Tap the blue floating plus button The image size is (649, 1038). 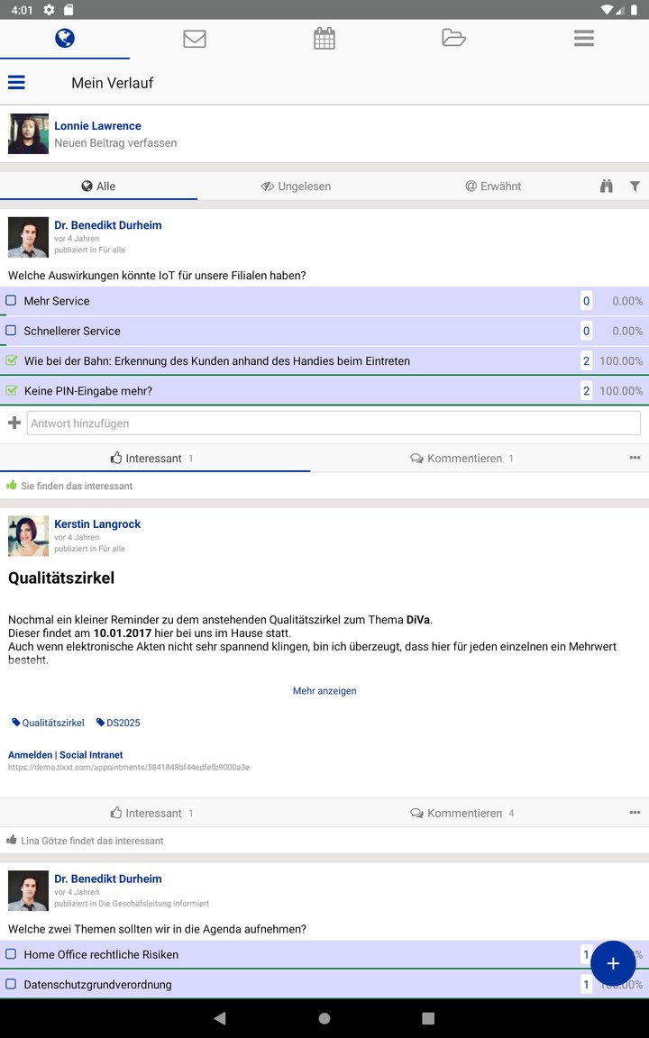613,963
